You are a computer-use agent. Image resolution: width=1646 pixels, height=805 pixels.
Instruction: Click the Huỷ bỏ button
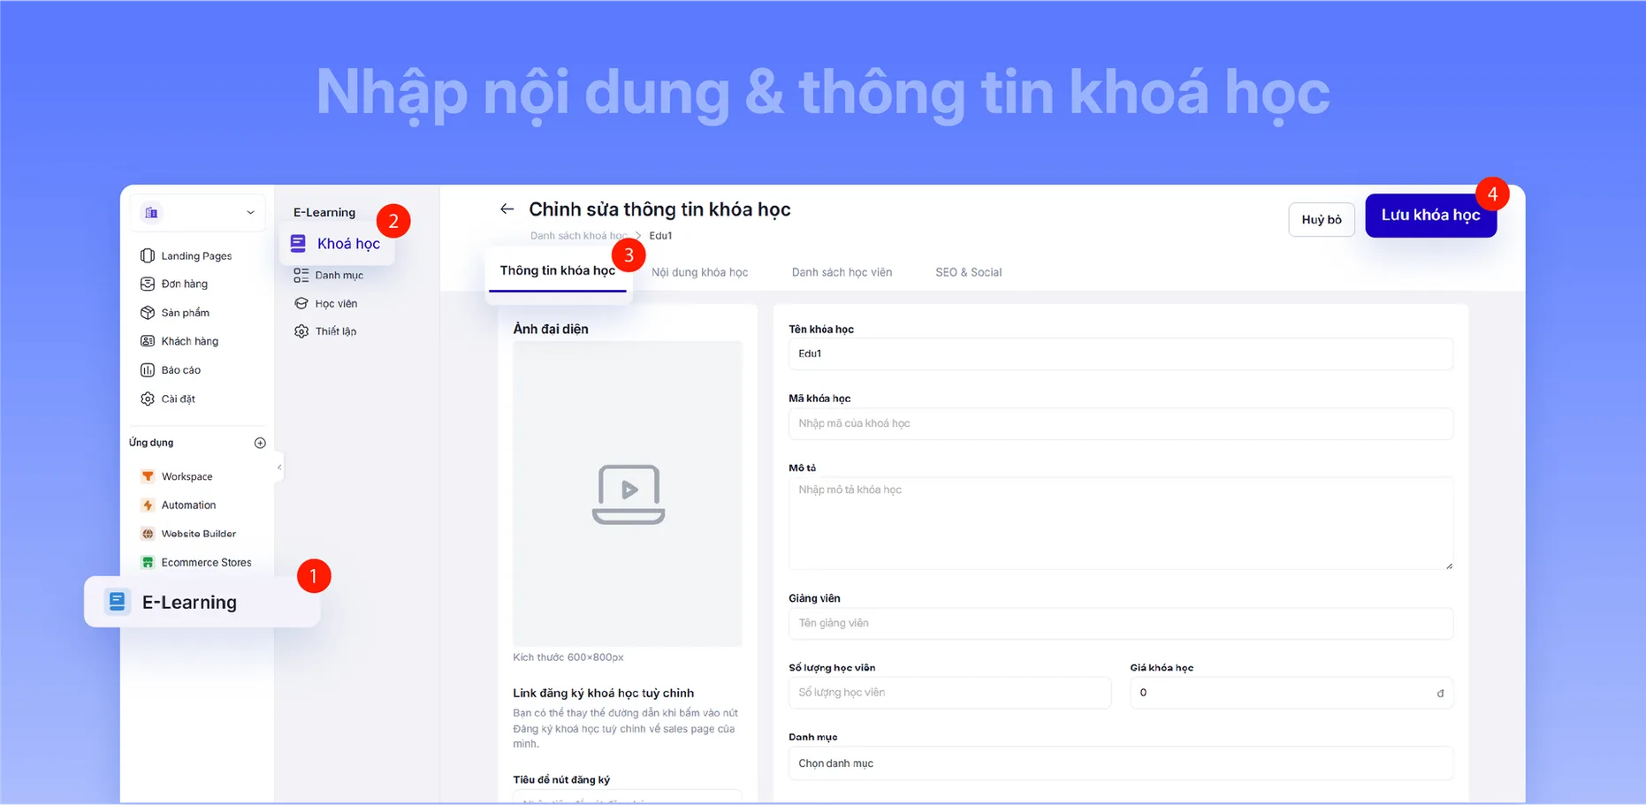tap(1322, 220)
